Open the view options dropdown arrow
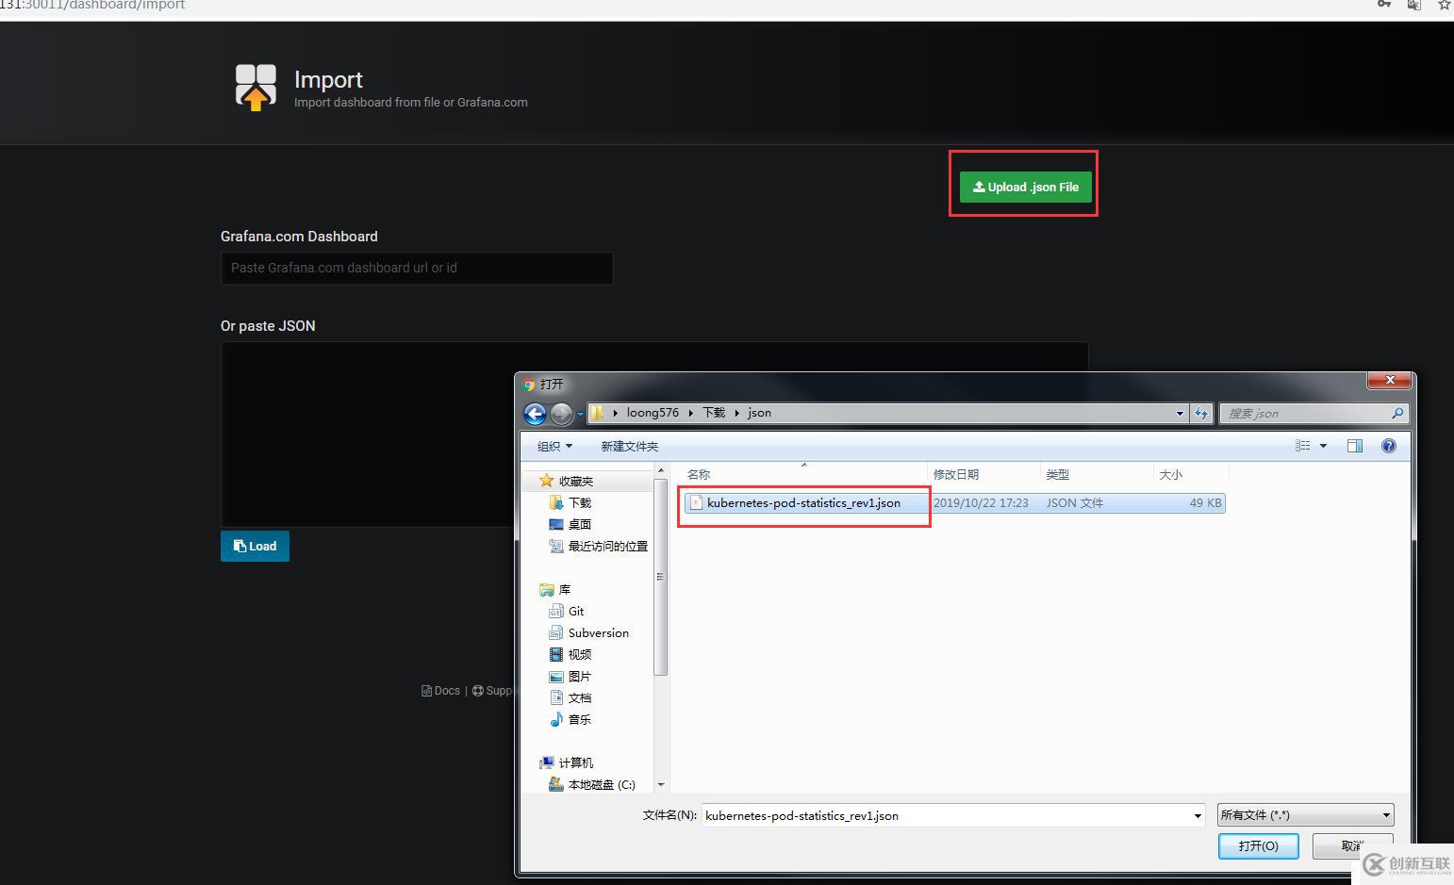The image size is (1454, 885). pos(1323,446)
